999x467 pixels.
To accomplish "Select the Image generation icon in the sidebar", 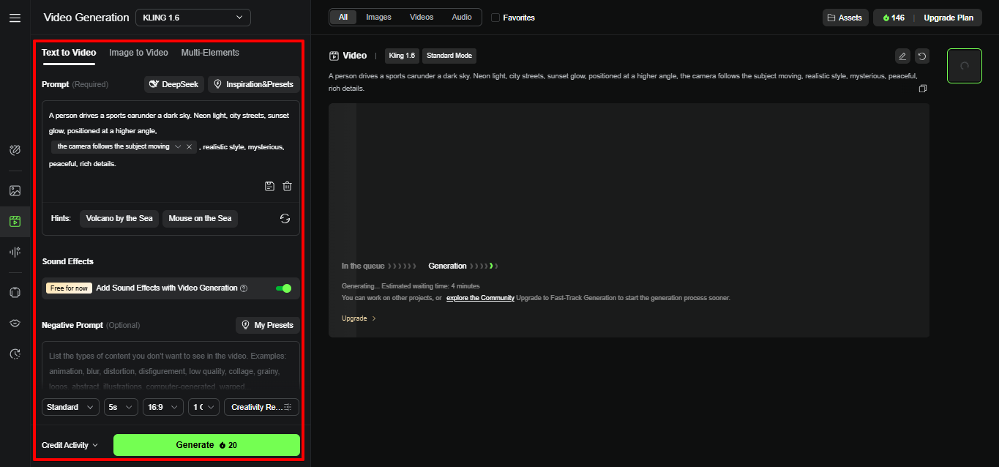I will point(15,190).
